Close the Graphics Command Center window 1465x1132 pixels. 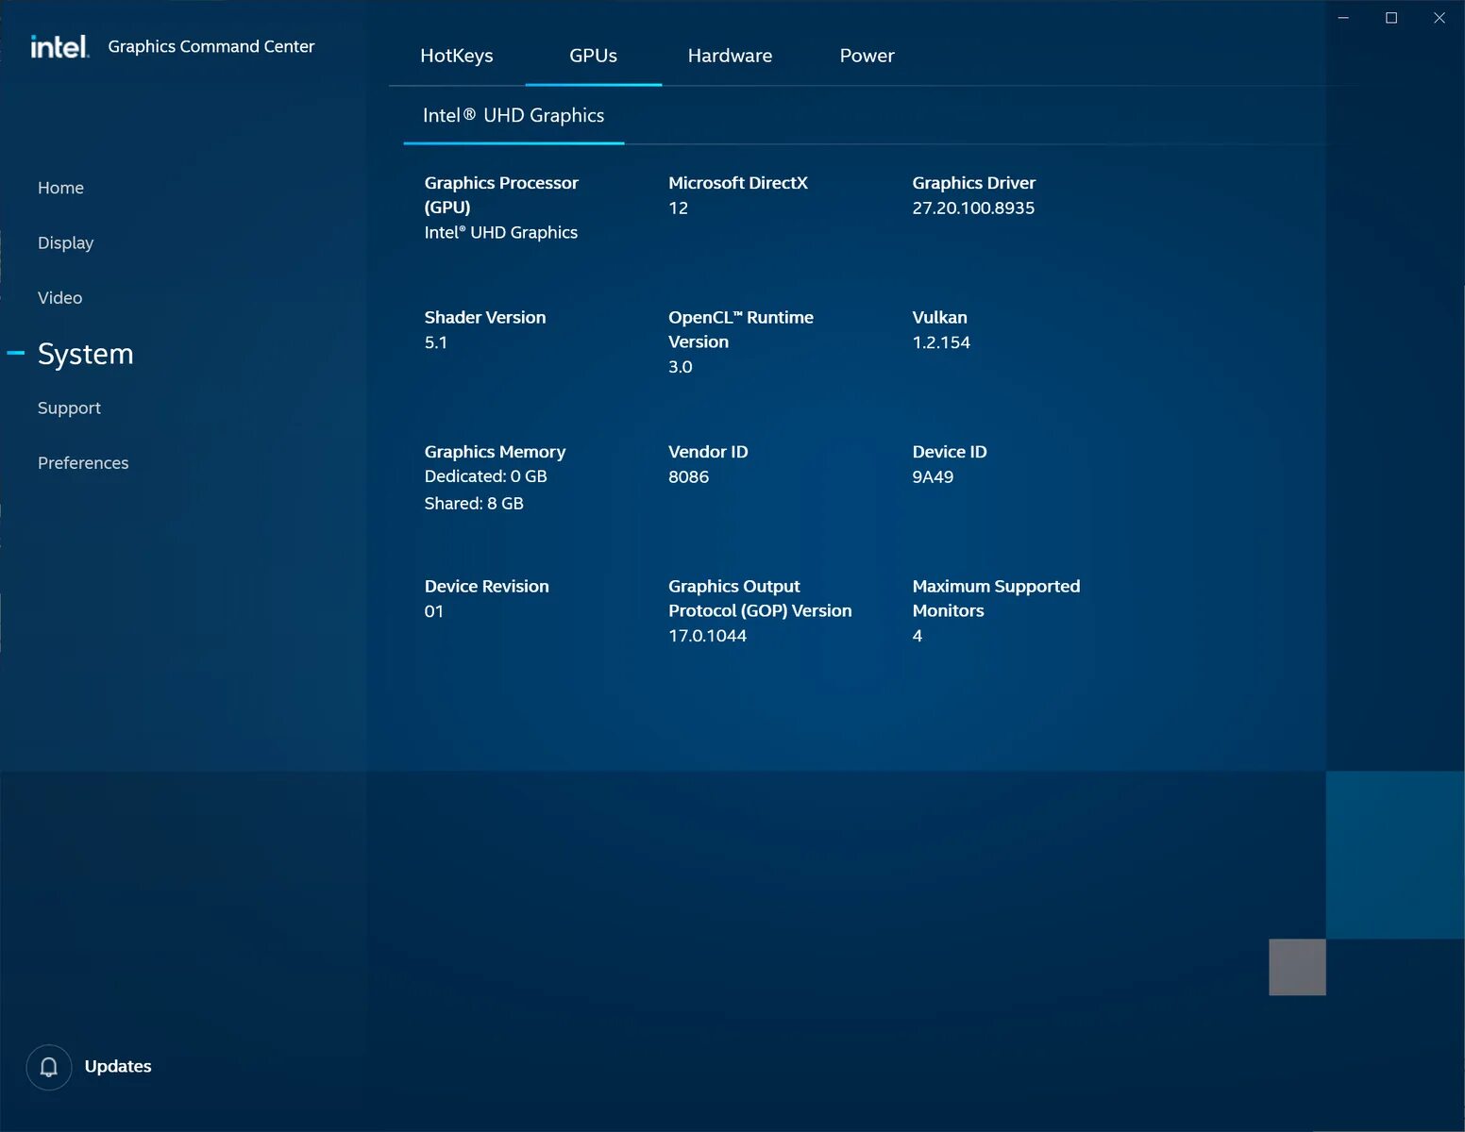[1440, 18]
